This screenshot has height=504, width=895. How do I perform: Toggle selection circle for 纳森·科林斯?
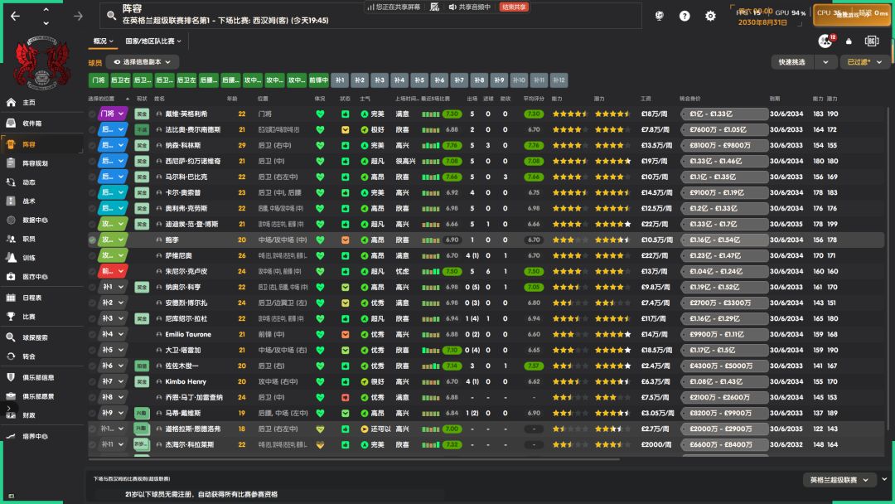point(93,146)
